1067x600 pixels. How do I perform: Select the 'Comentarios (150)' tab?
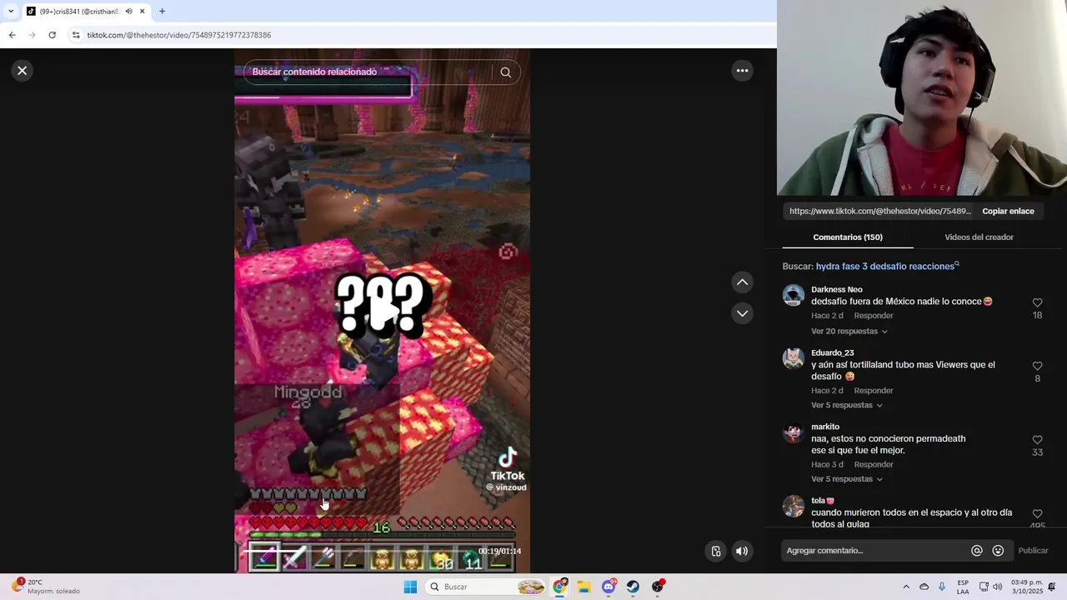tap(848, 237)
